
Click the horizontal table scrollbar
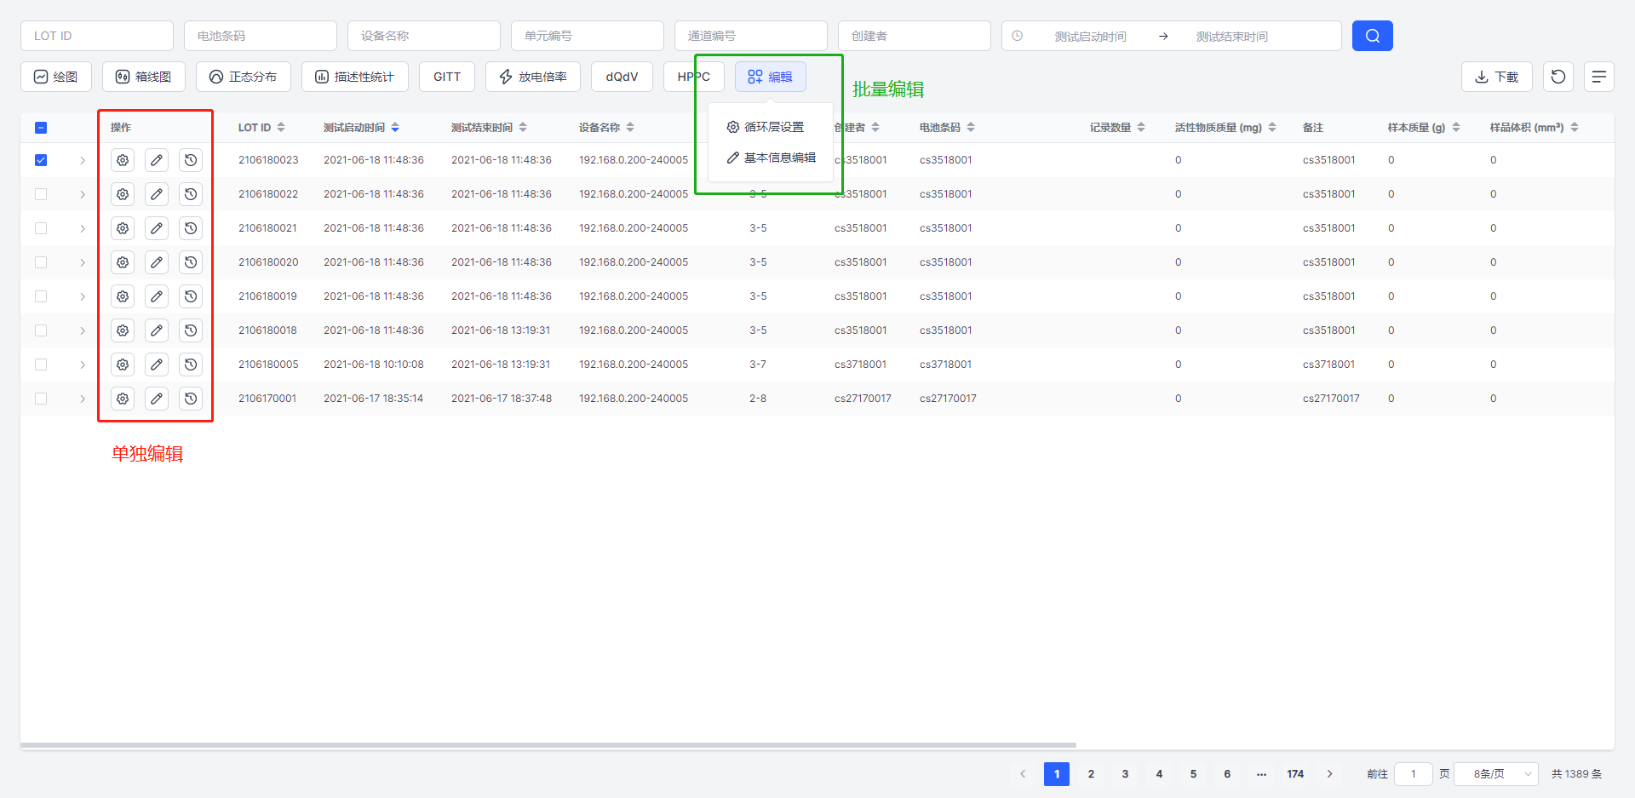point(548,745)
